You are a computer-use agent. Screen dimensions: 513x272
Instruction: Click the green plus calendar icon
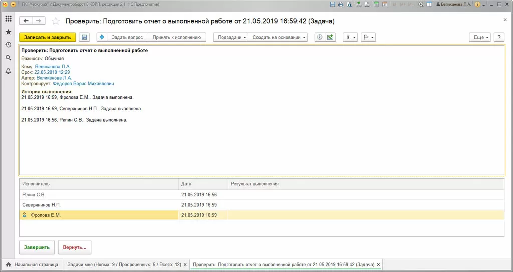tap(330, 37)
